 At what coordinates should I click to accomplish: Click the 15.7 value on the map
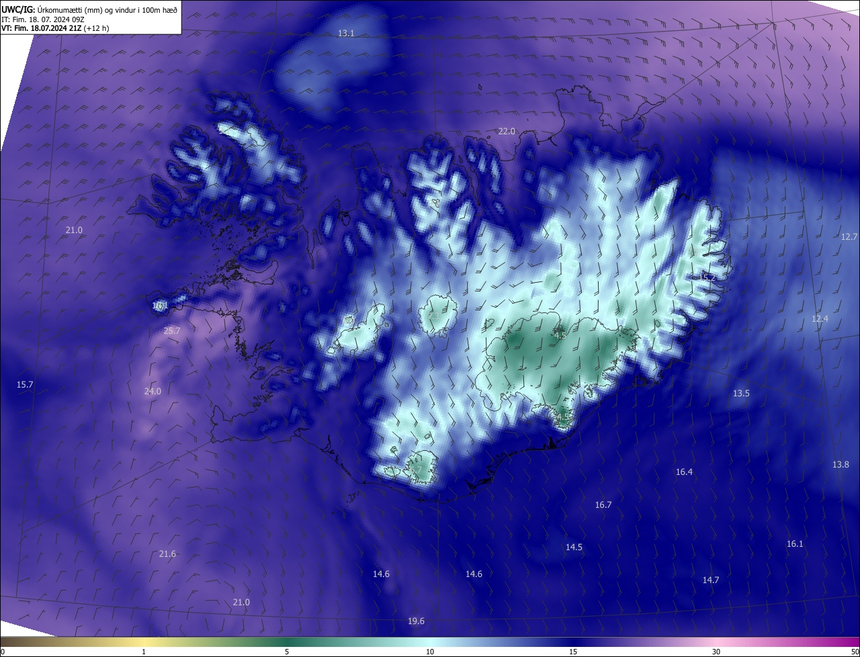(25, 385)
